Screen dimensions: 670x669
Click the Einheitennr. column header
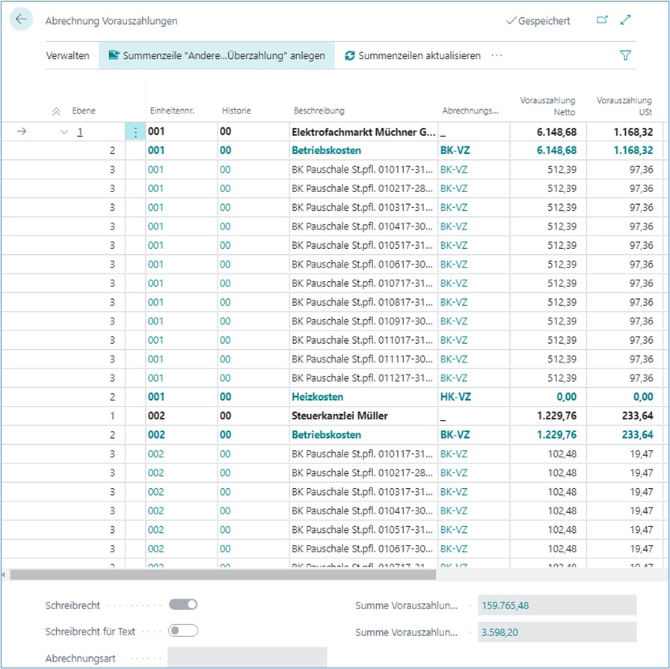pos(172,111)
